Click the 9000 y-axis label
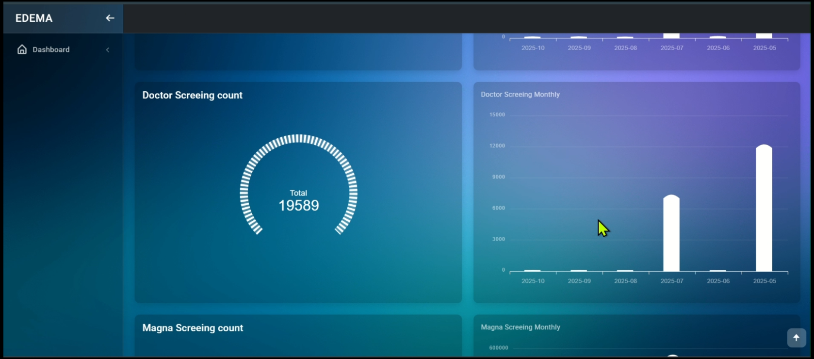Image resolution: width=814 pixels, height=359 pixels. (499, 177)
